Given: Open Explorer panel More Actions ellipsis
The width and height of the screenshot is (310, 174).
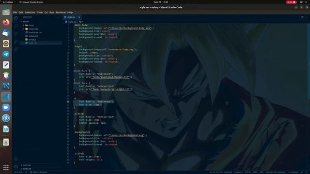Looking at the screenshot, I should (59, 17).
